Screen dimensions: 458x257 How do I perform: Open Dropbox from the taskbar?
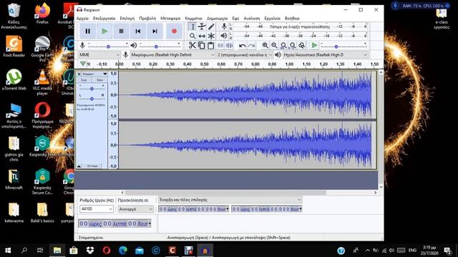coord(90,250)
